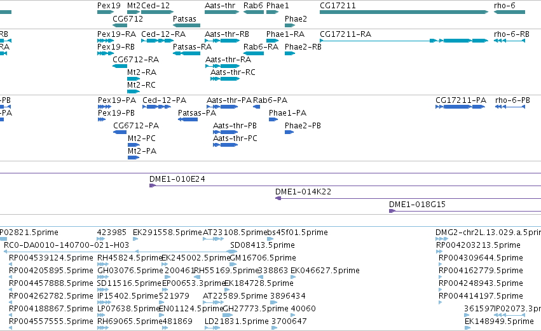This screenshot has height=331, width=541.
Task: Click the EST labeled 423985
Action: tap(100, 239)
